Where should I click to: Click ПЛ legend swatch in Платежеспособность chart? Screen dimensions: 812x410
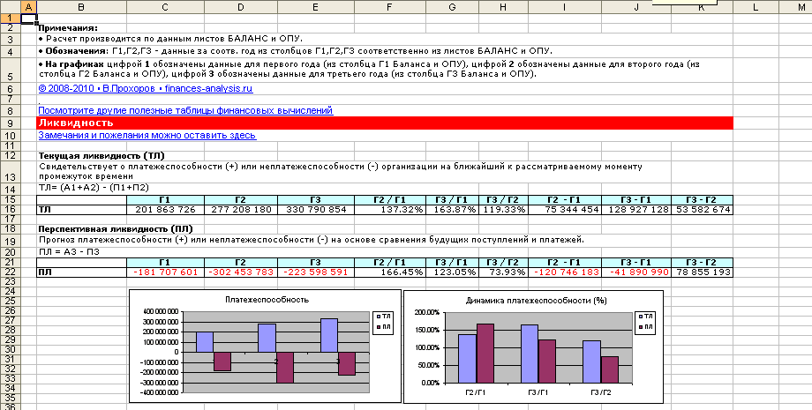tap(378, 327)
